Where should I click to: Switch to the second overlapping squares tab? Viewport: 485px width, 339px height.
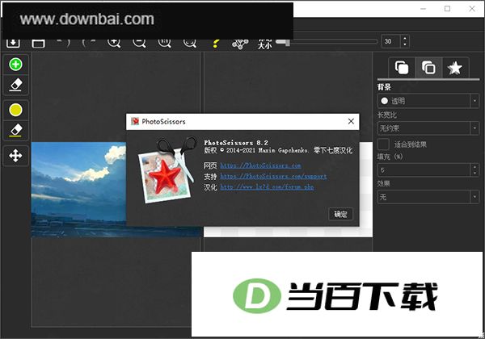point(428,68)
